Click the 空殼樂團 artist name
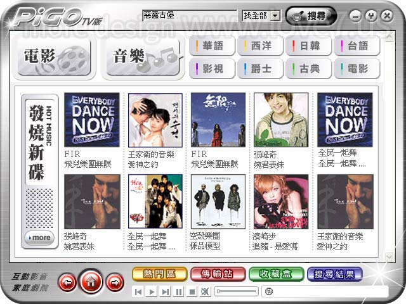 205,236
